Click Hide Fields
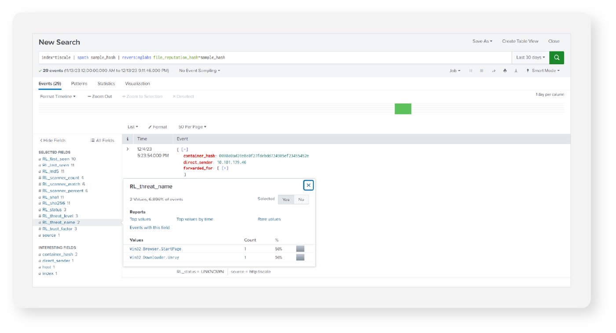The image size is (616, 333). click(x=53, y=141)
